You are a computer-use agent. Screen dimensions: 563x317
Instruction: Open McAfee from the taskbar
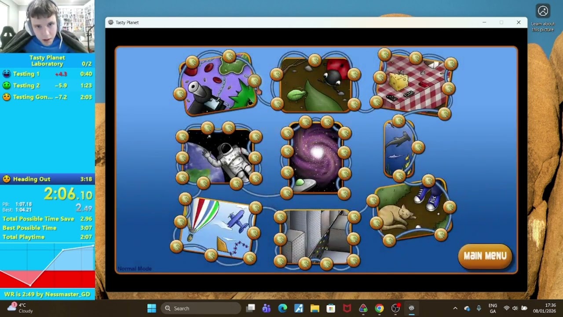click(347, 308)
